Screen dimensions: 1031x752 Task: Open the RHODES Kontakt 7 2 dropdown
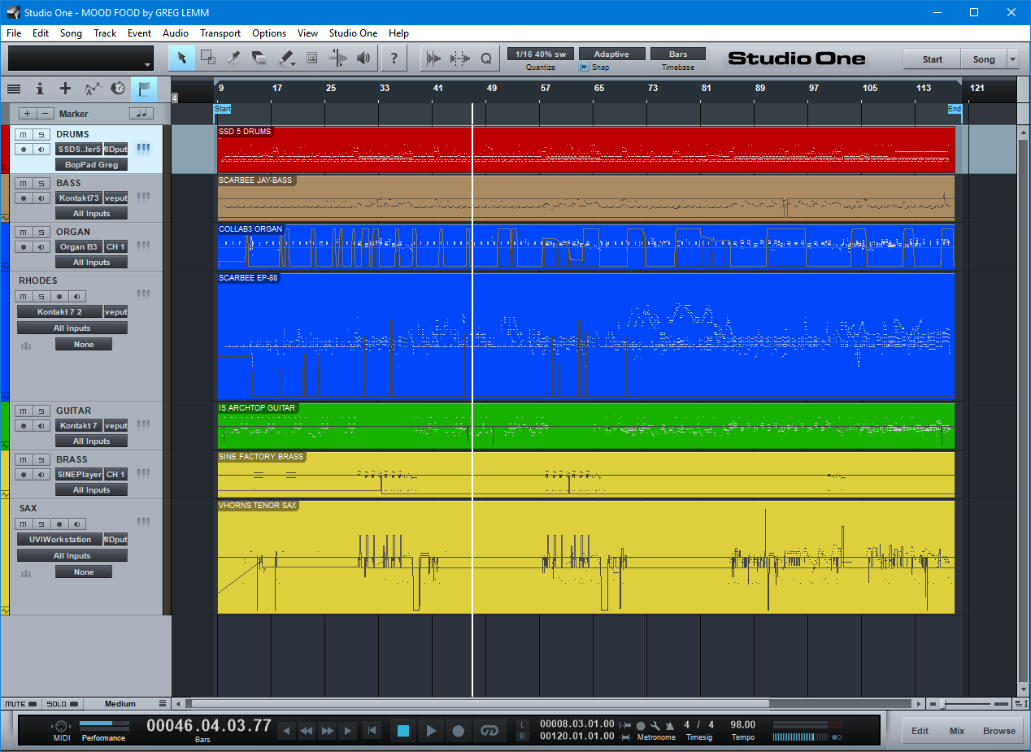point(60,312)
